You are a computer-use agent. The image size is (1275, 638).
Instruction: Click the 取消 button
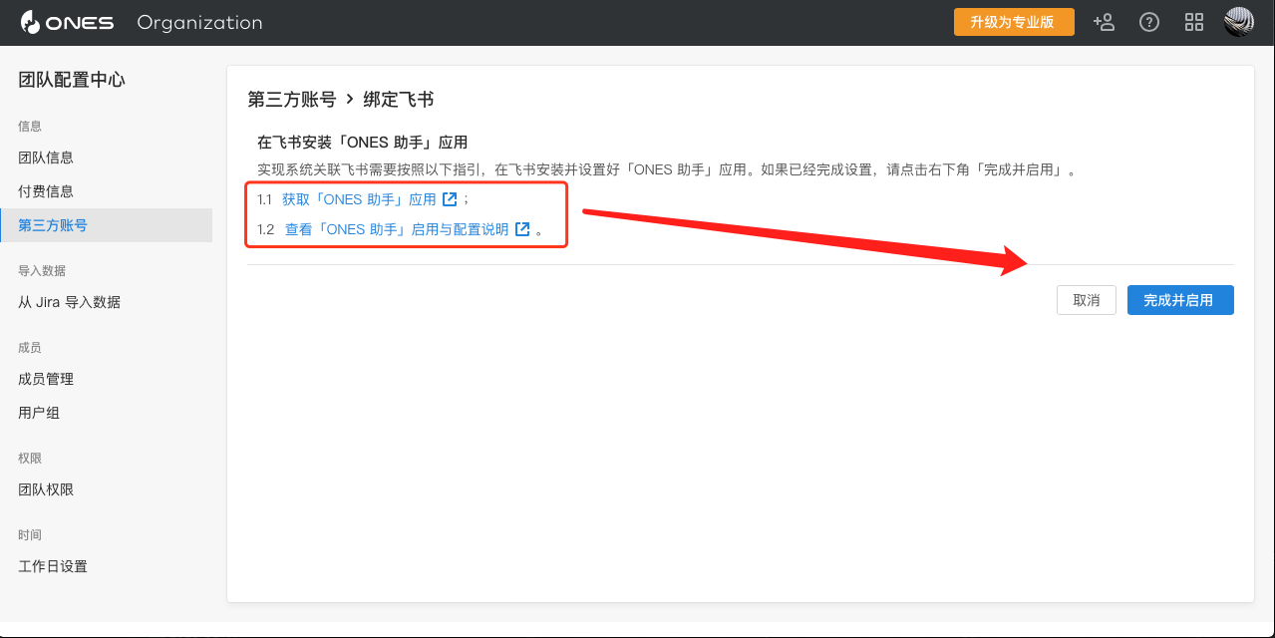click(1087, 300)
